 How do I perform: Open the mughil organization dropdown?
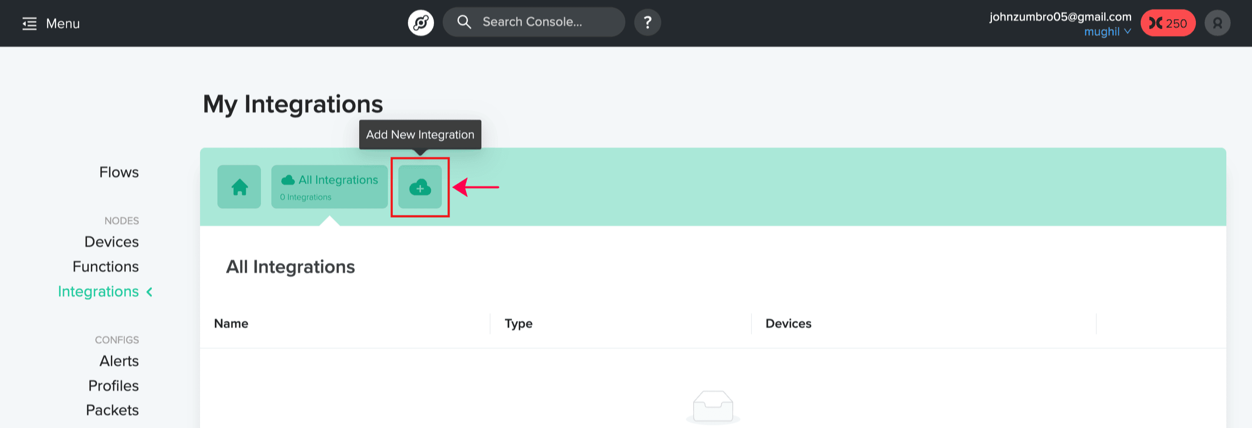coord(1107,32)
